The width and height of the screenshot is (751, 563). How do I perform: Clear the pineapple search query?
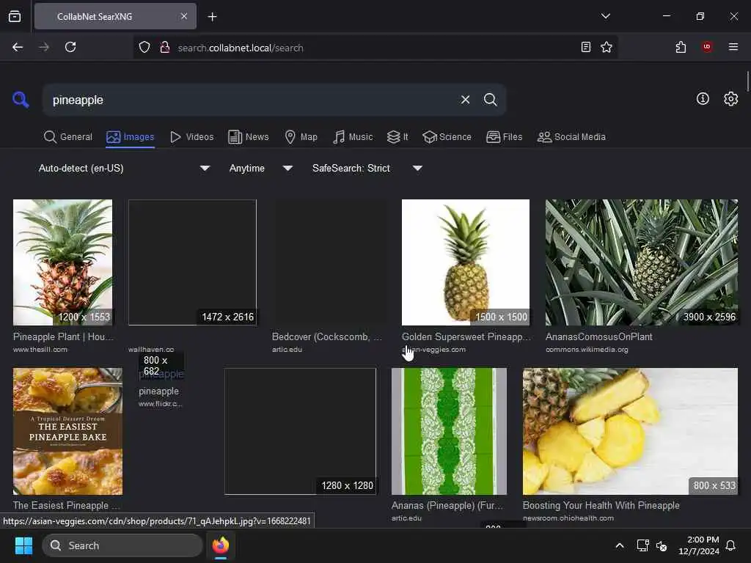[465, 100]
